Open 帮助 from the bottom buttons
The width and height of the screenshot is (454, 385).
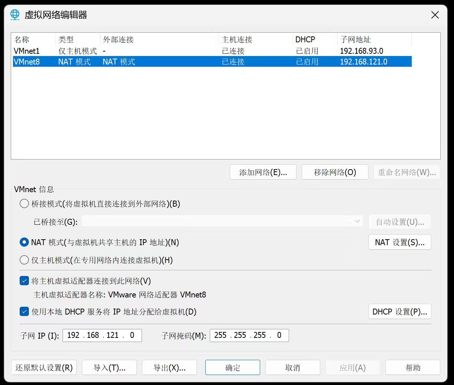pos(413,368)
